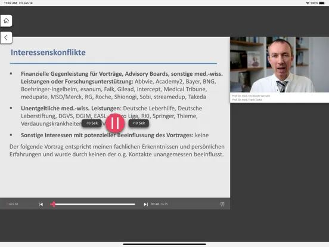This screenshot has width=329, height=247.
Task: Click the elapsed time 00:40 display
Action: point(155,204)
